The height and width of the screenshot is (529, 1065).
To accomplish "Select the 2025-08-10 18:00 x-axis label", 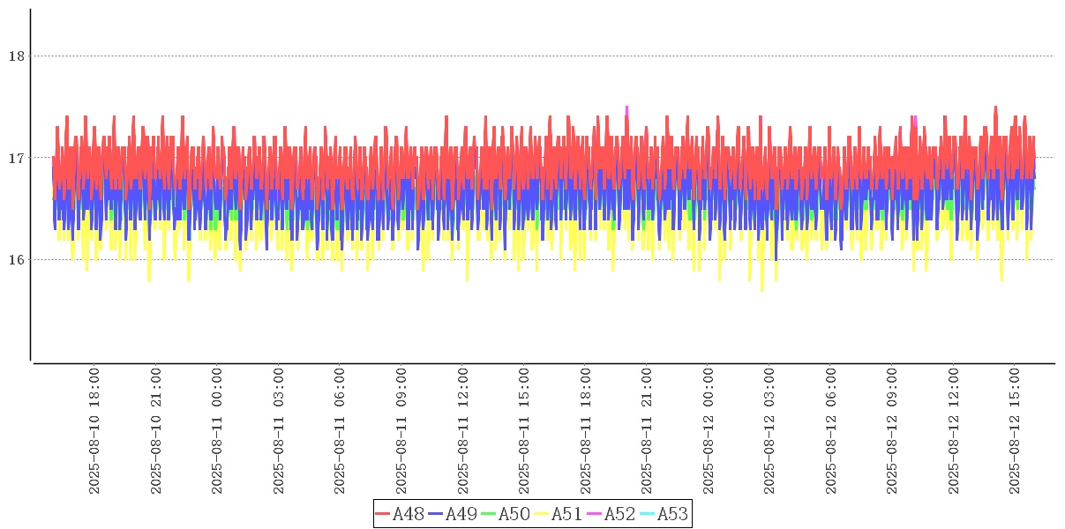I will click(94, 432).
